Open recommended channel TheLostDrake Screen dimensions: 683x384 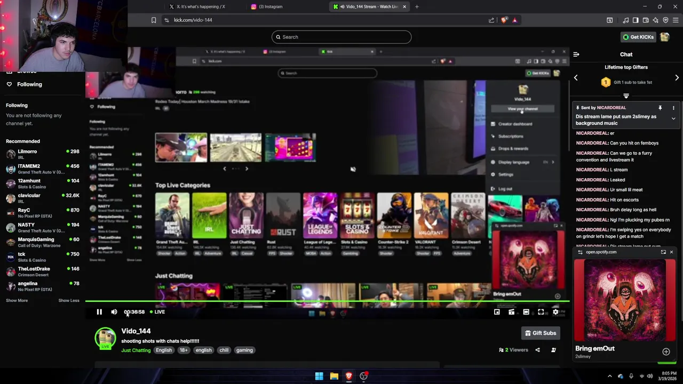point(43,271)
